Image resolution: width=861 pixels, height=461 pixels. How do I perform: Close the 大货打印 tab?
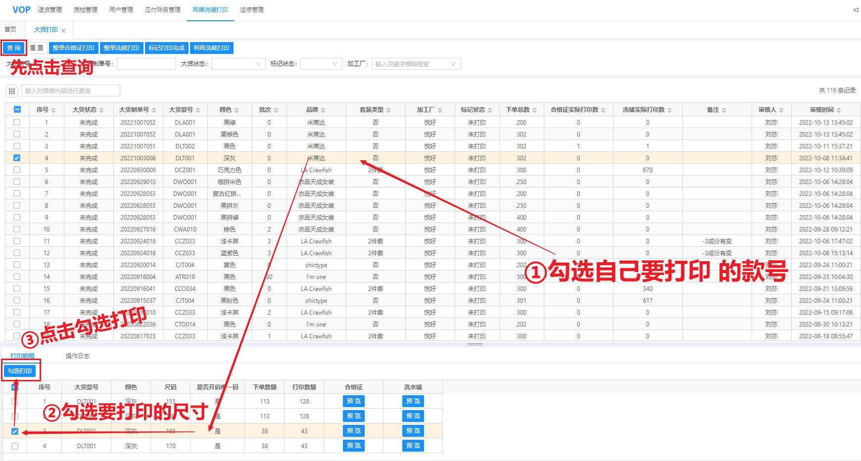(x=63, y=31)
